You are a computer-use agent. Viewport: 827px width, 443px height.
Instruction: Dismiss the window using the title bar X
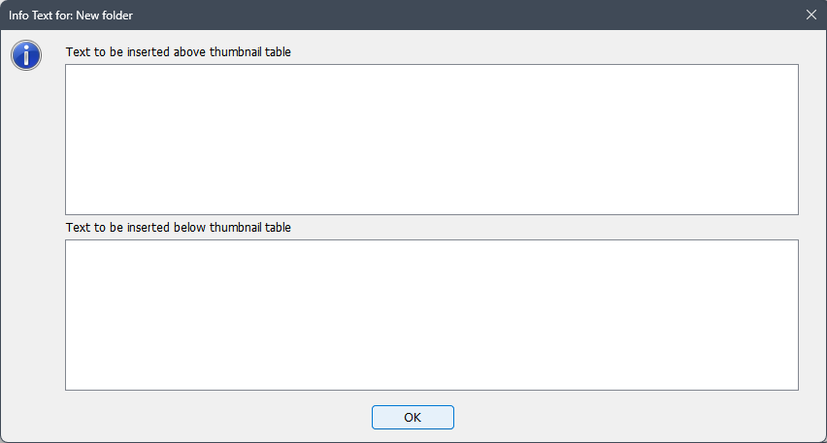tap(811, 15)
